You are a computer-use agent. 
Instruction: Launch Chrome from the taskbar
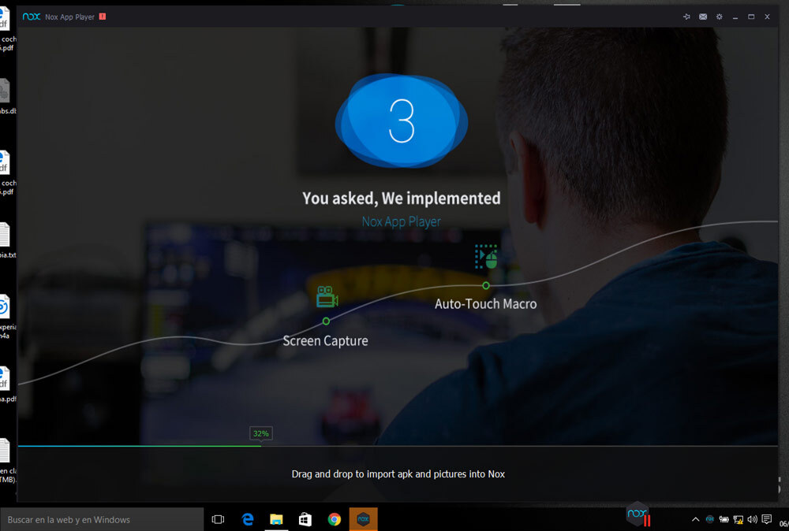(x=335, y=519)
